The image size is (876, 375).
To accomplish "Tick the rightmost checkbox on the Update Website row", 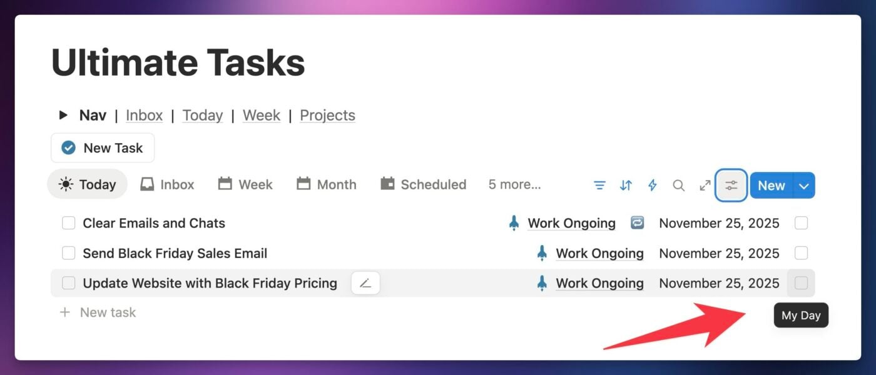I will coord(801,282).
